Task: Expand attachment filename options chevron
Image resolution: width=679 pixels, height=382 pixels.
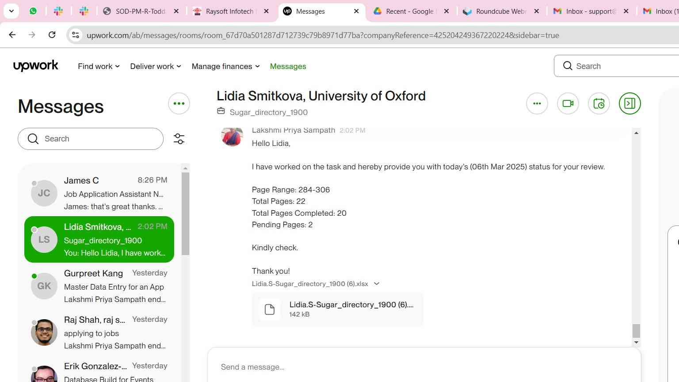Action: coord(377,284)
